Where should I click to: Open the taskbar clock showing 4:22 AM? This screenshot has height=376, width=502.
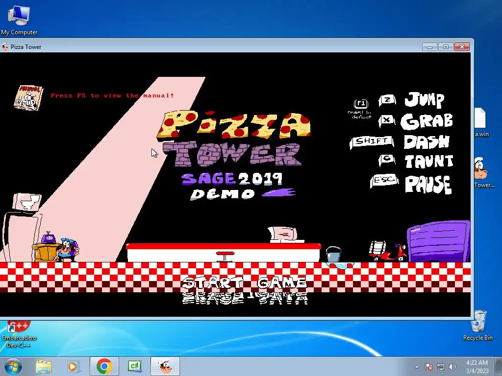point(477,366)
